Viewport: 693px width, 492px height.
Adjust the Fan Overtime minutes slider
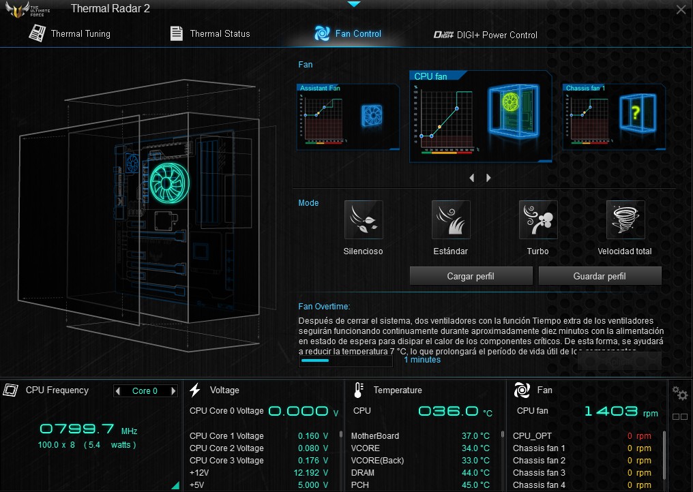tap(346, 360)
